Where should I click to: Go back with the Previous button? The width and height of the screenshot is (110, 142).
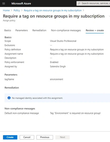45,137
